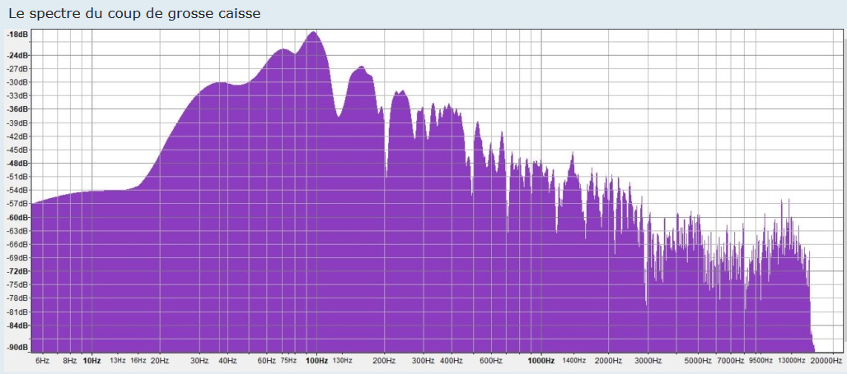Screen dimensions: 847x374
Task: Click the -72dB axis label
Action: tap(18, 271)
